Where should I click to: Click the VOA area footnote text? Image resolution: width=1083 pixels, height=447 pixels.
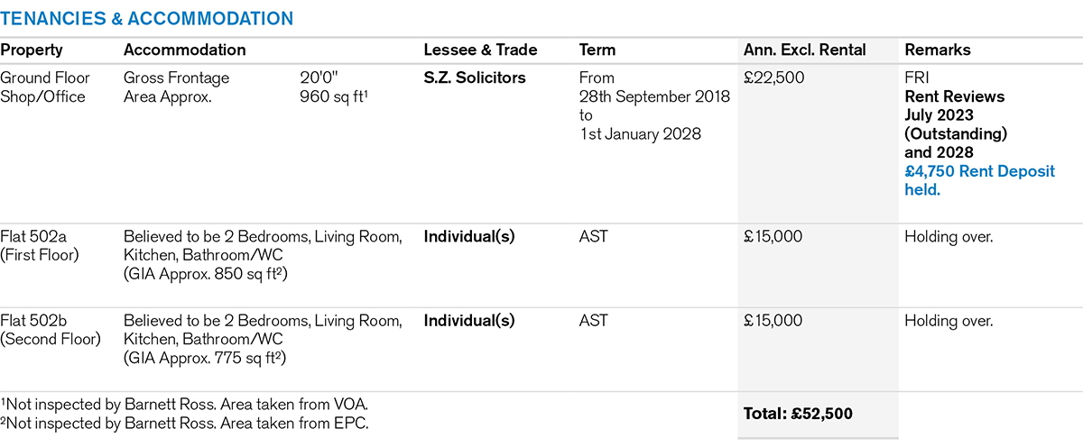point(184,404)
